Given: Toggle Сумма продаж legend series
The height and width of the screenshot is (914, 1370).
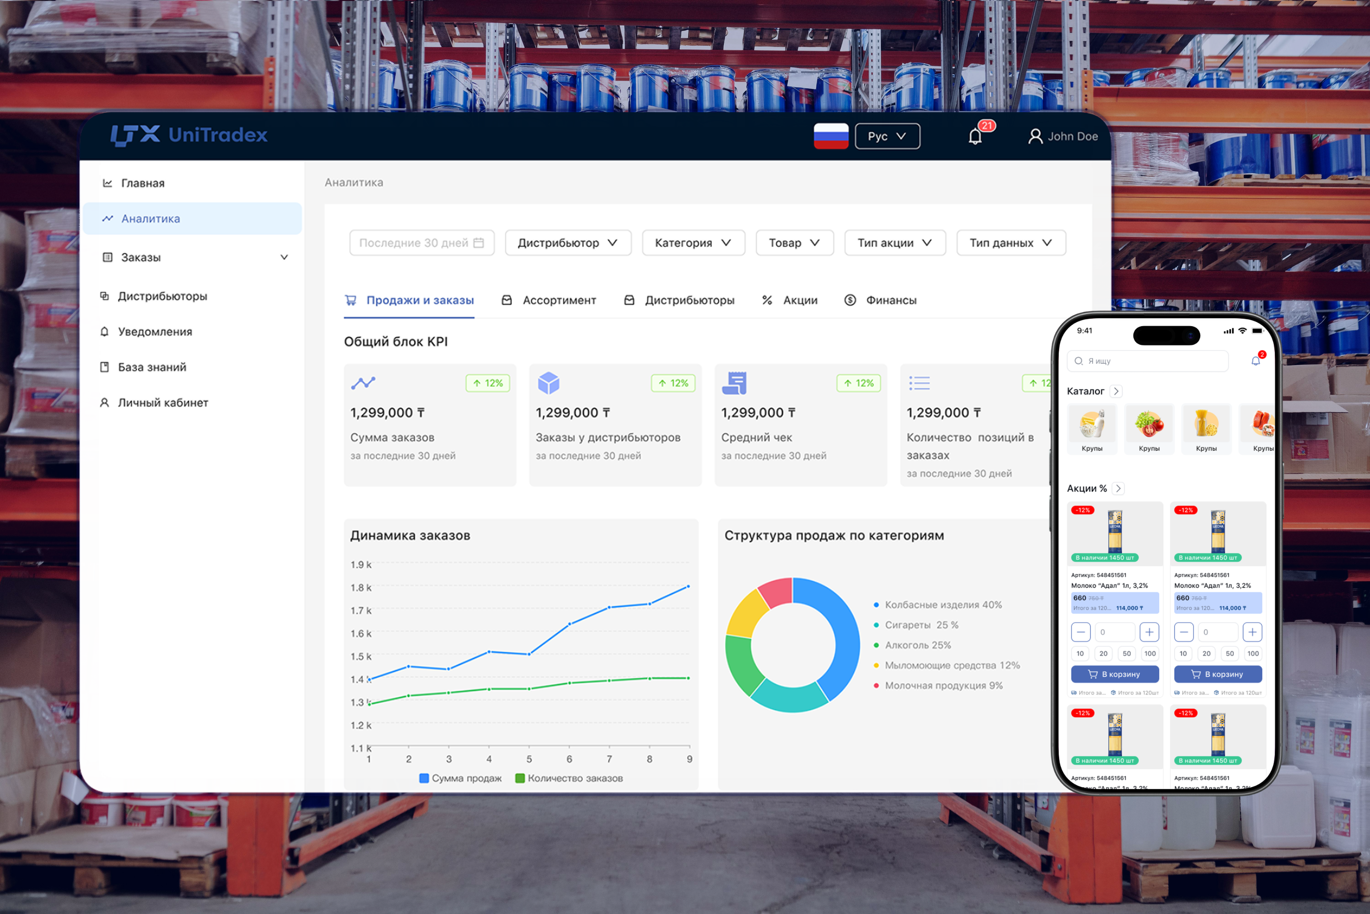Looking at the screenshot, I should [460, 778].
